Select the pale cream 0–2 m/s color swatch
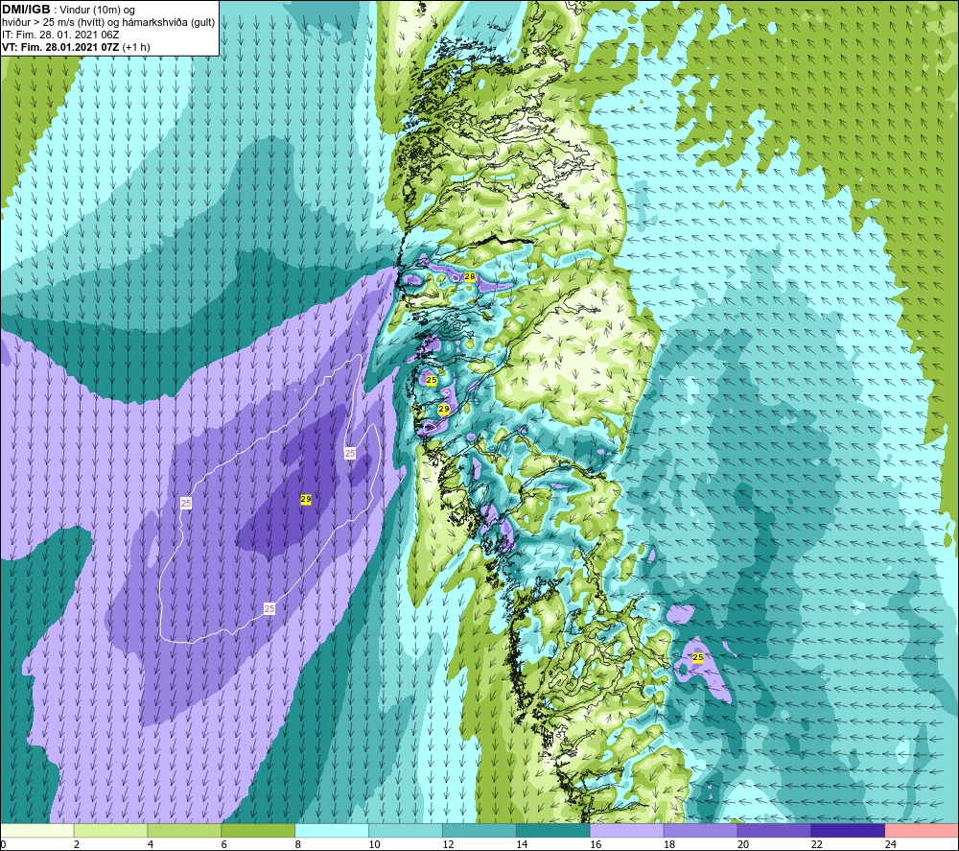 coord(36,830)
